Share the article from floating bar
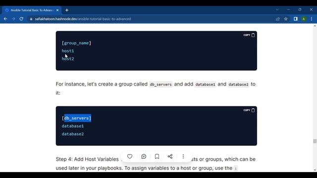This screenshot has height=178, width=317. pyautogui.click(x=170, y=156)
